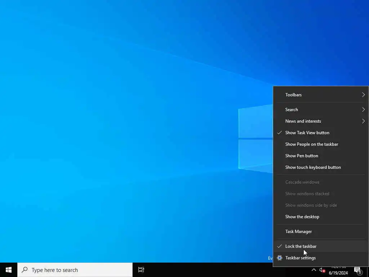Expand the News and interests submenu
Image resolution: width=369 pixels, height=277 pixels.
[x=321, y=121]
